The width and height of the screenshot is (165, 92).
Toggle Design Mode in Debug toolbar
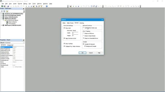point(71,6)
